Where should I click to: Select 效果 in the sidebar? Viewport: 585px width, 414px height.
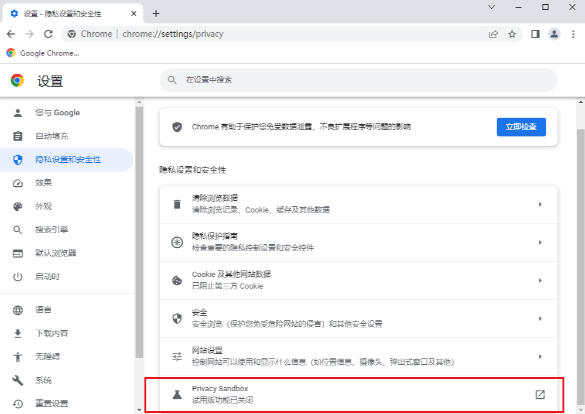pos(66,183)
